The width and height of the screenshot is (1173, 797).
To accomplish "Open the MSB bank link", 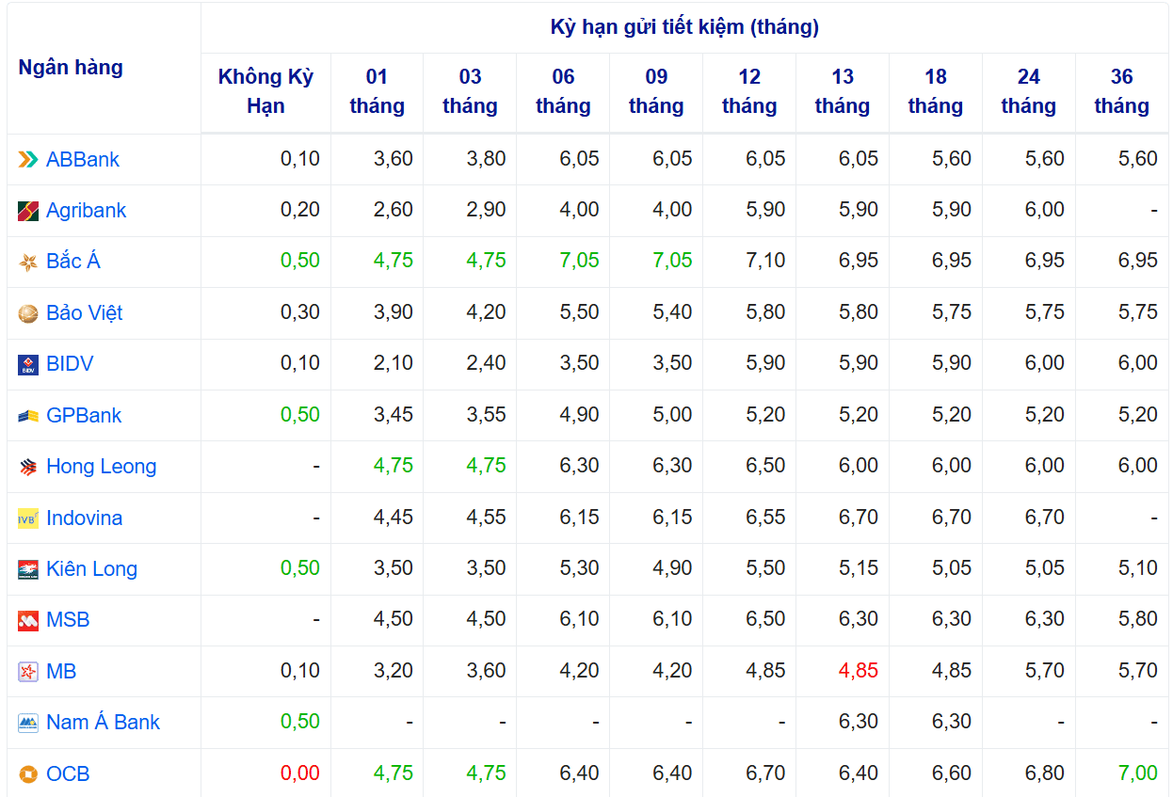I will point(68,620).
